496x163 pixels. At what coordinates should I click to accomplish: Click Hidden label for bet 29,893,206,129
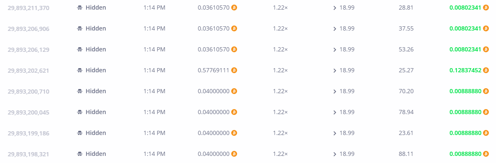click(x=96, y=49)
